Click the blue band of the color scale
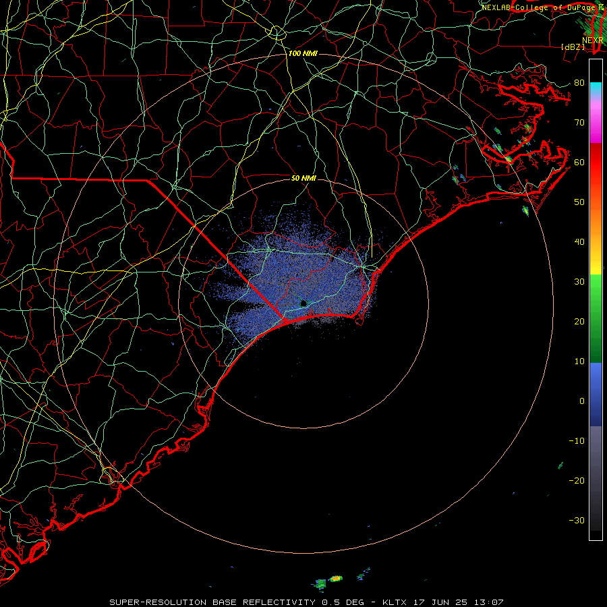 596,394
